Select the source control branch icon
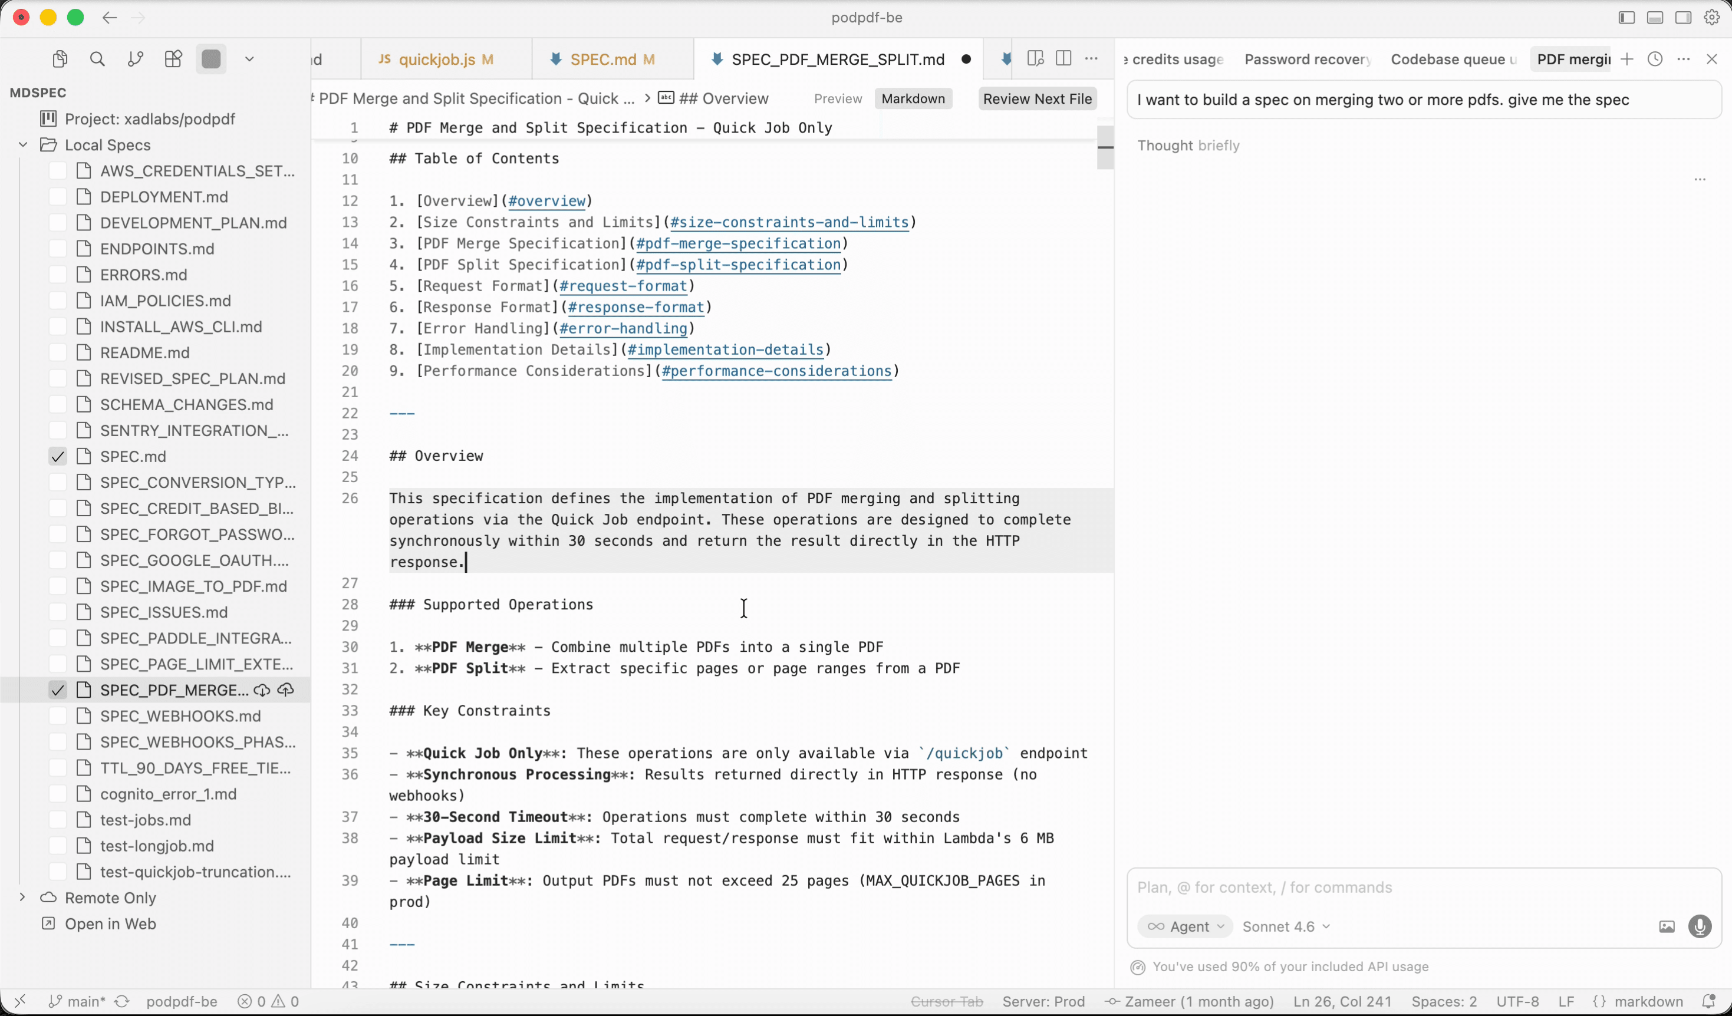 (136, 59)
